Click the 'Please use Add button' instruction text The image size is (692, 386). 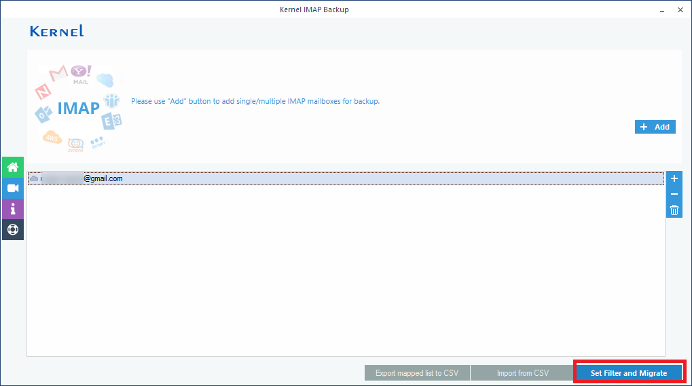pyautogui.click(x=255, y=101)
